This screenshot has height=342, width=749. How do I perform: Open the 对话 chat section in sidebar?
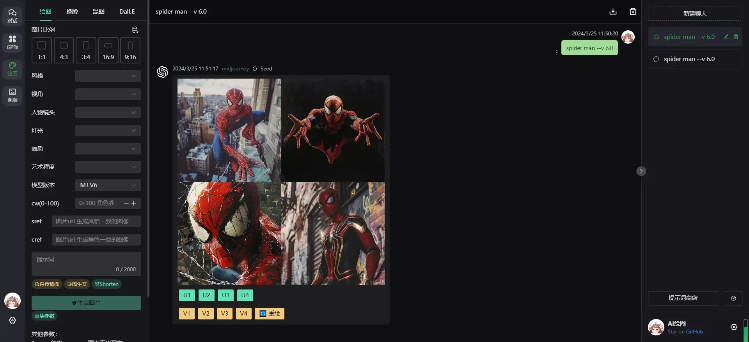[x=12, y=16]
